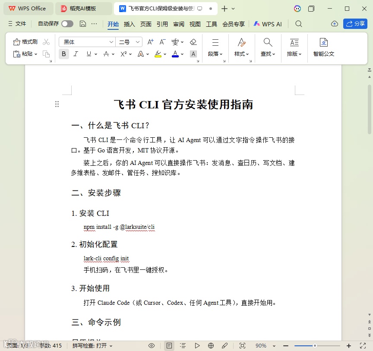The width and height of the screenshot is (373, 351).
Task: Open the 插入 (Insert) tab
Action: tap(130, 24)
